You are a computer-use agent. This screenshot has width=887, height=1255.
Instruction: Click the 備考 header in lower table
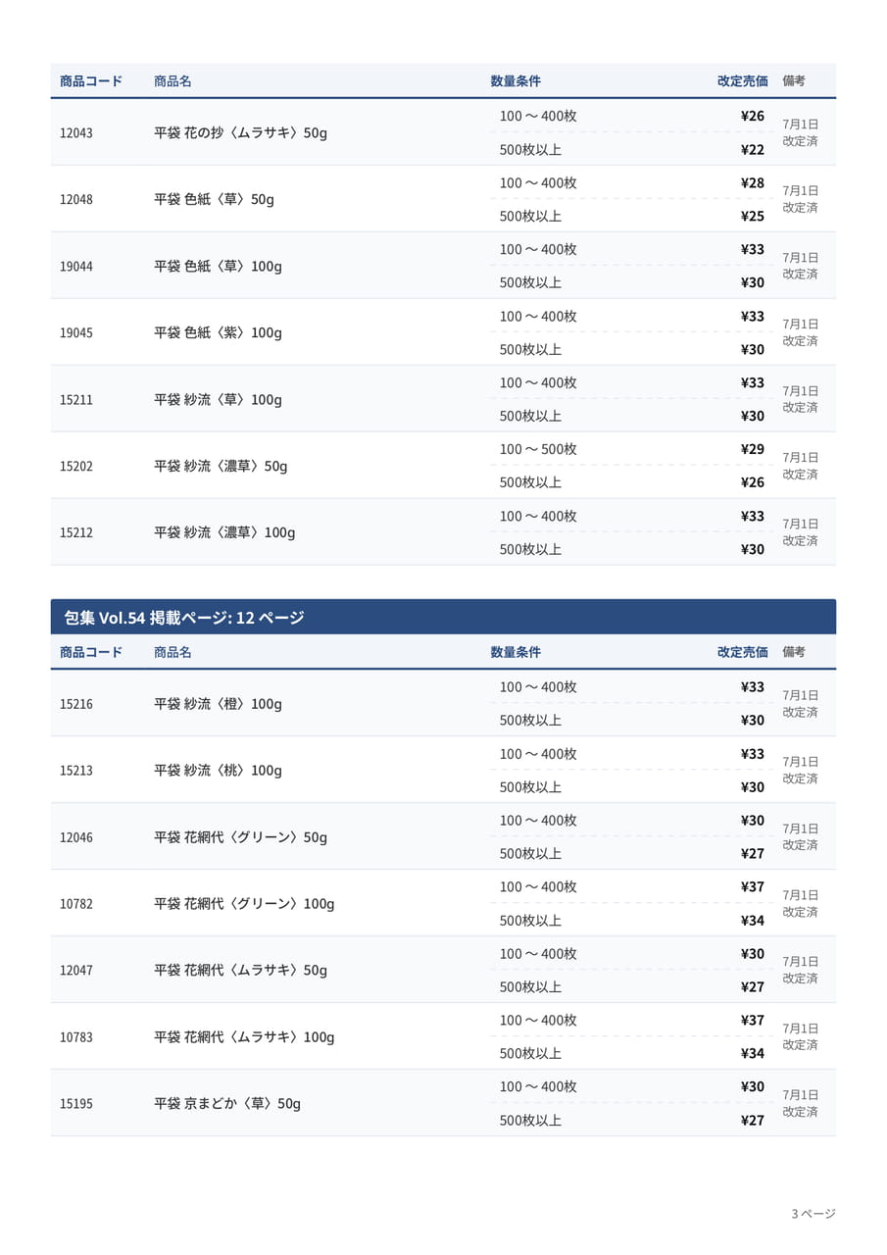click(x=794, y=652)
